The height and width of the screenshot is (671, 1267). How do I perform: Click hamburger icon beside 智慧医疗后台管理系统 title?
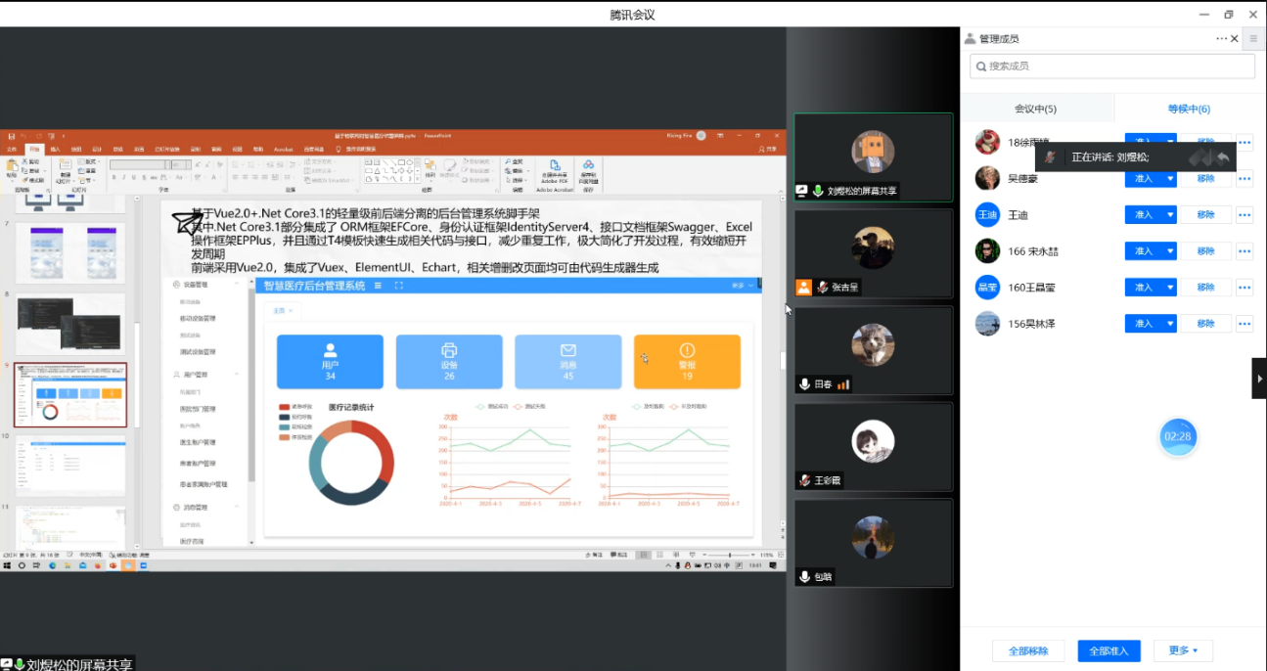[379, 286]
